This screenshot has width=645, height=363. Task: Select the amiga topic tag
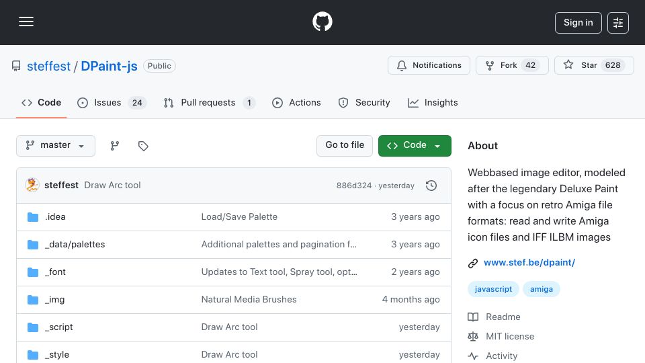tap(542, 289)
